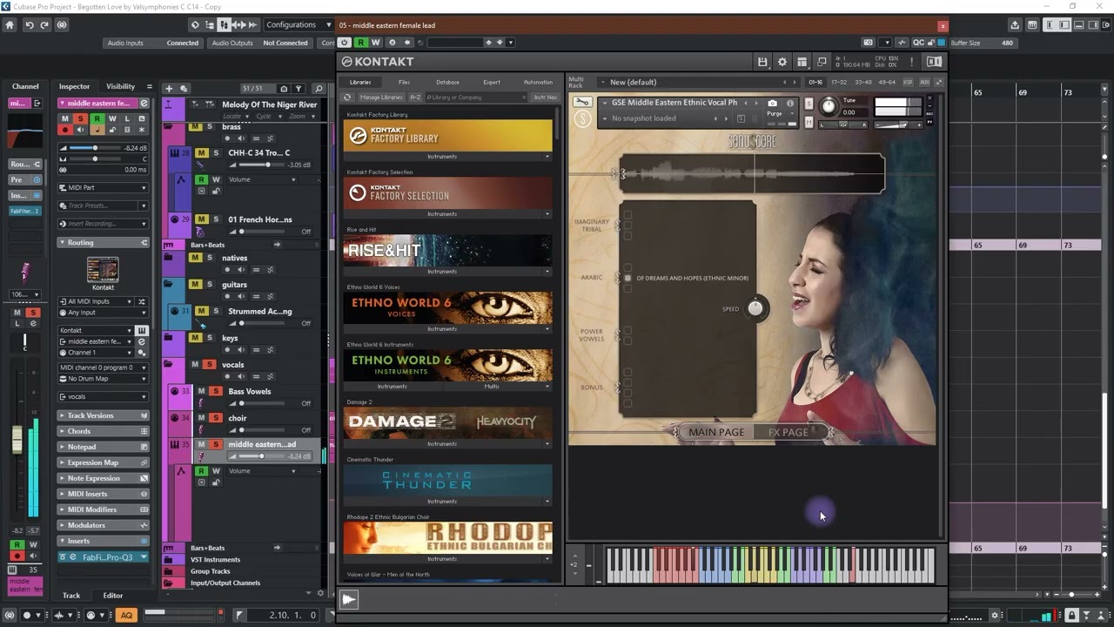Image resolution: width=1114 pixels, height=627 pixels.
Task: Save instrument snapshot disk icon
Action: click(x=741, y=118)
